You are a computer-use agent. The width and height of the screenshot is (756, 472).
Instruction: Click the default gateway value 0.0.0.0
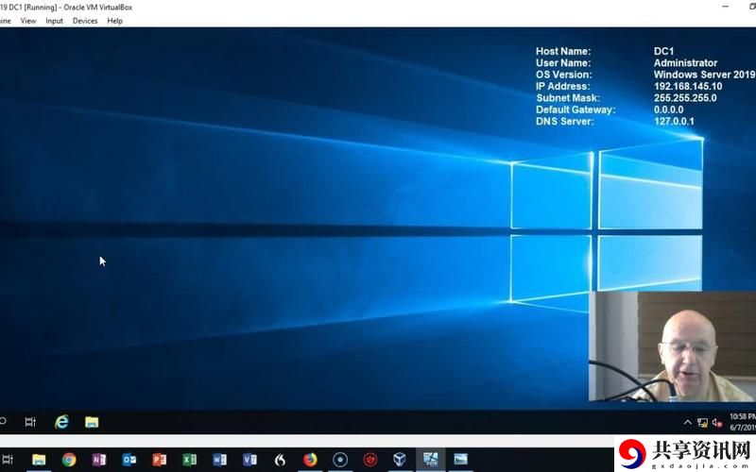tap(669, 110)
